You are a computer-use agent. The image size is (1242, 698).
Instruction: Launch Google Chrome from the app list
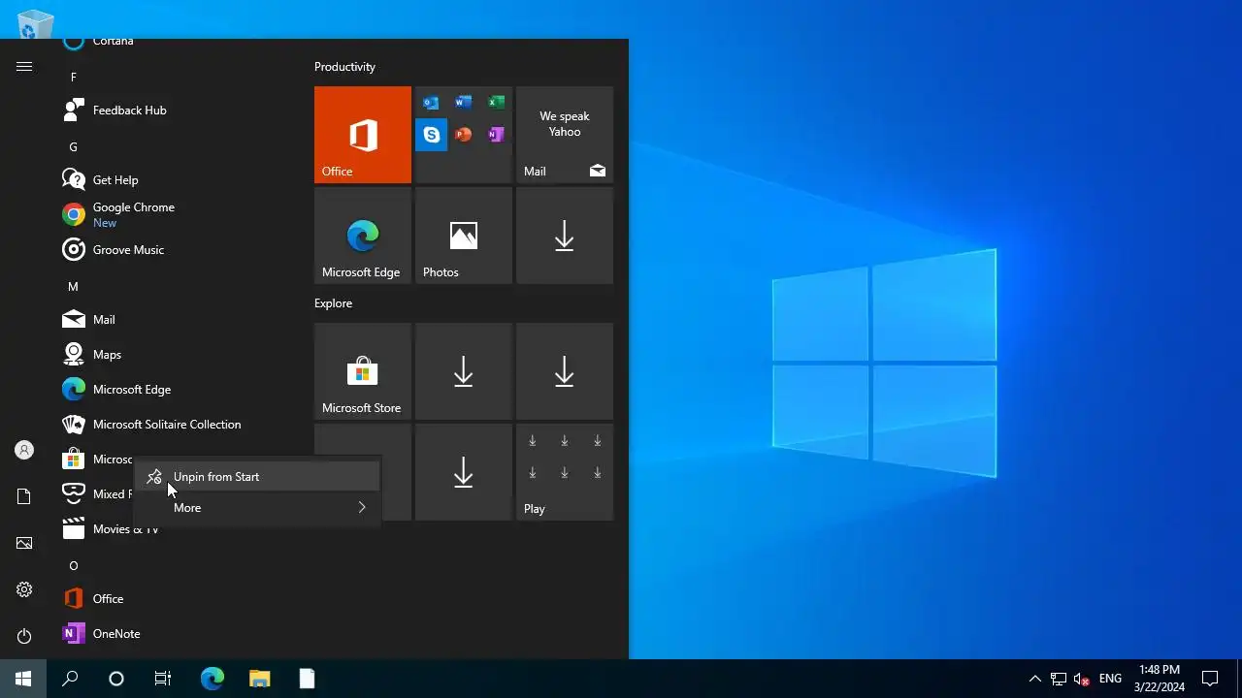tap(180, 215)
